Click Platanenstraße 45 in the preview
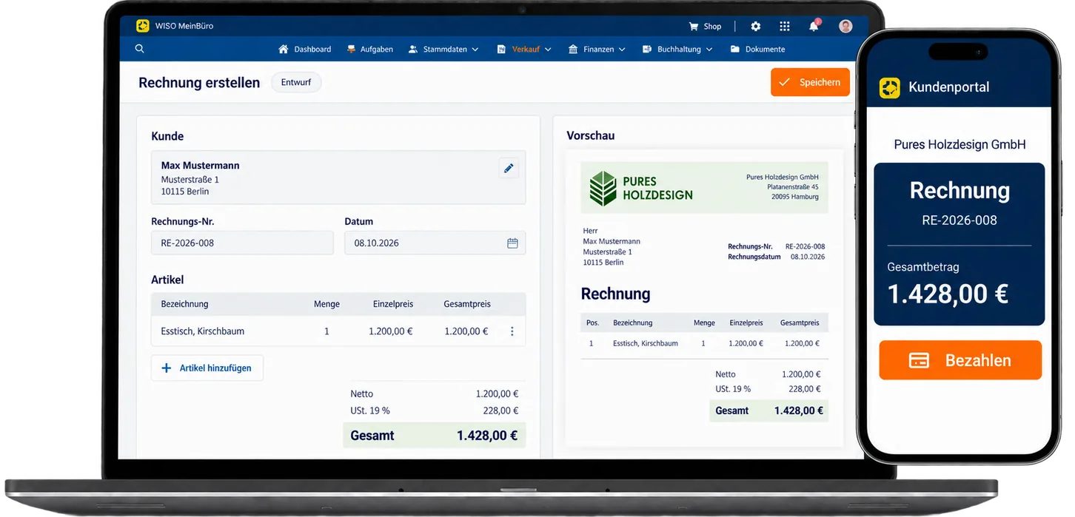Viewport: 1075px width, 517px height. 793,187
